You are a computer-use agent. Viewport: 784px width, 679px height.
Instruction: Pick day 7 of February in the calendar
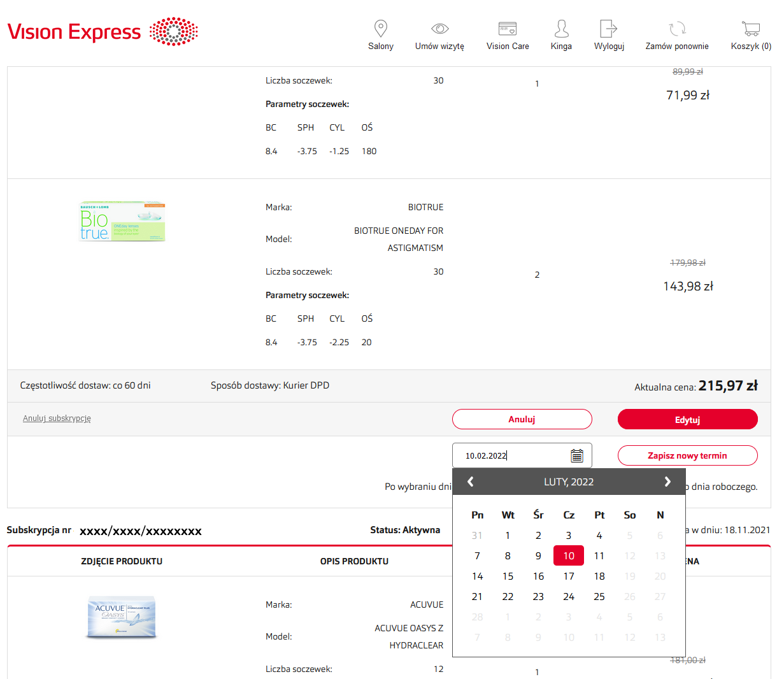click(477, 556)
